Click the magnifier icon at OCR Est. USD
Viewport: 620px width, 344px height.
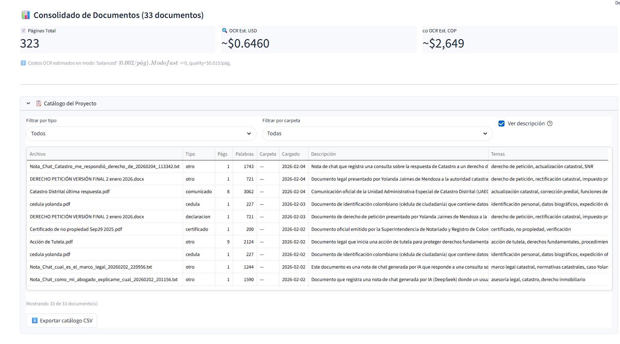click(224, 31)
